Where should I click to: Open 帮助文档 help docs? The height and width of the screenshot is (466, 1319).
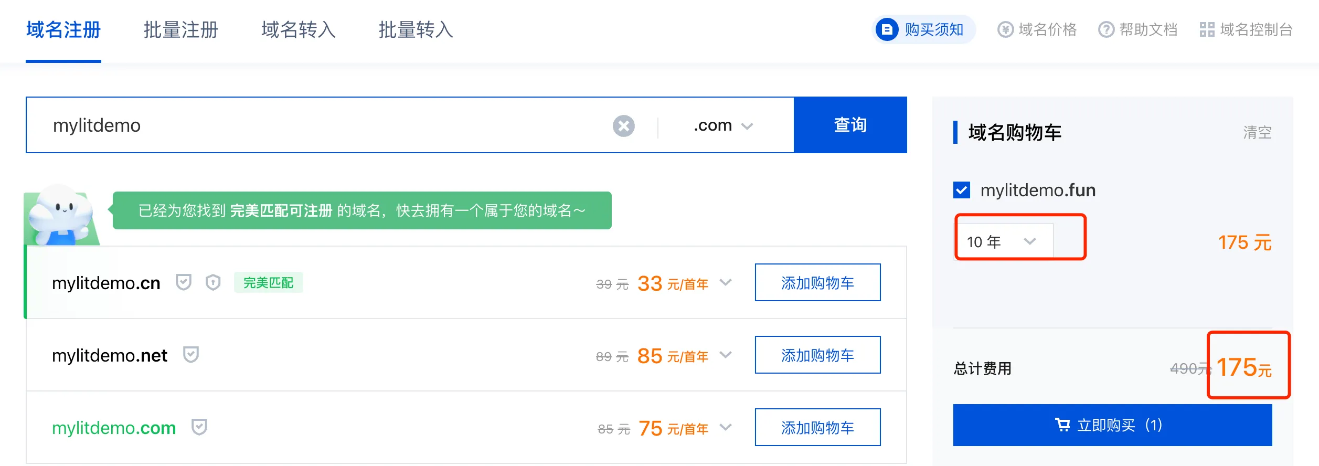[1138, 29]
